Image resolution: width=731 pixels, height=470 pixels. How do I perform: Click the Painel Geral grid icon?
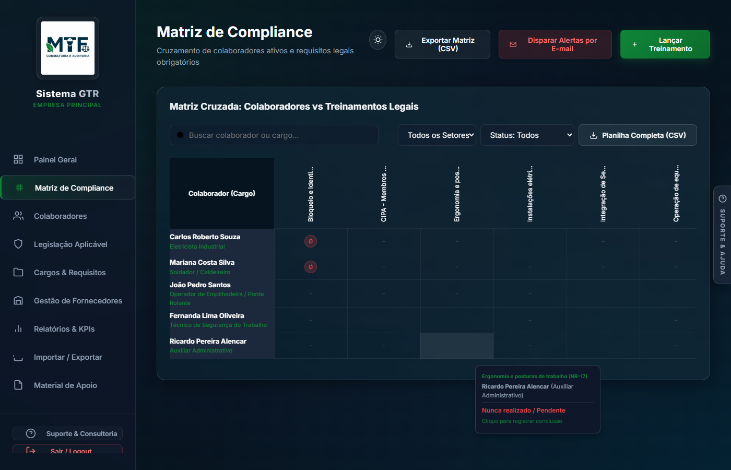click(18, 159)
